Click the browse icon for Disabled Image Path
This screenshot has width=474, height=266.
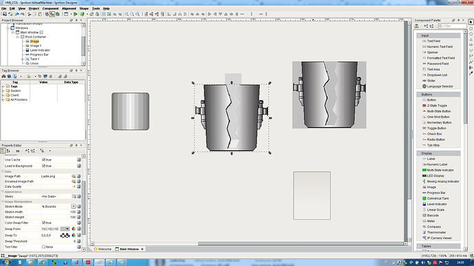[74, 181]
